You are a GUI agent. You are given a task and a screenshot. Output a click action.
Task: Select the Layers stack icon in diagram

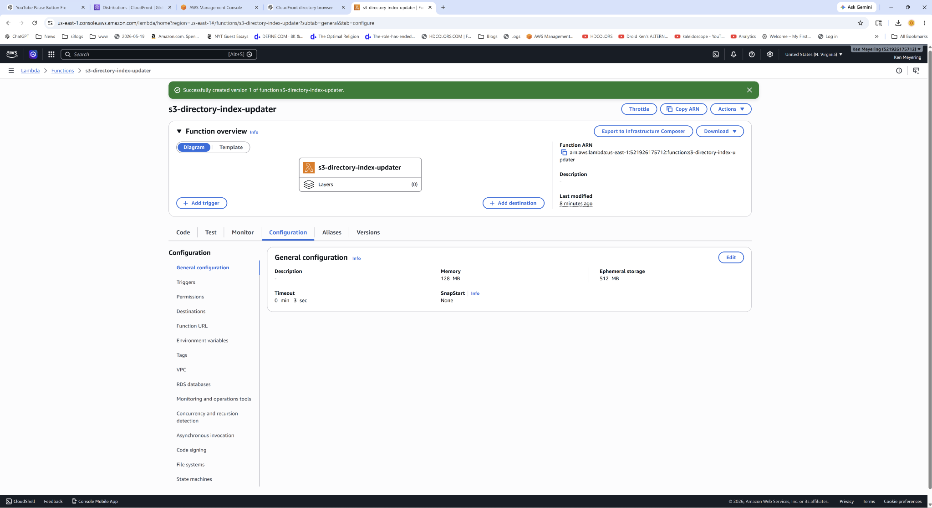[309, 185]
